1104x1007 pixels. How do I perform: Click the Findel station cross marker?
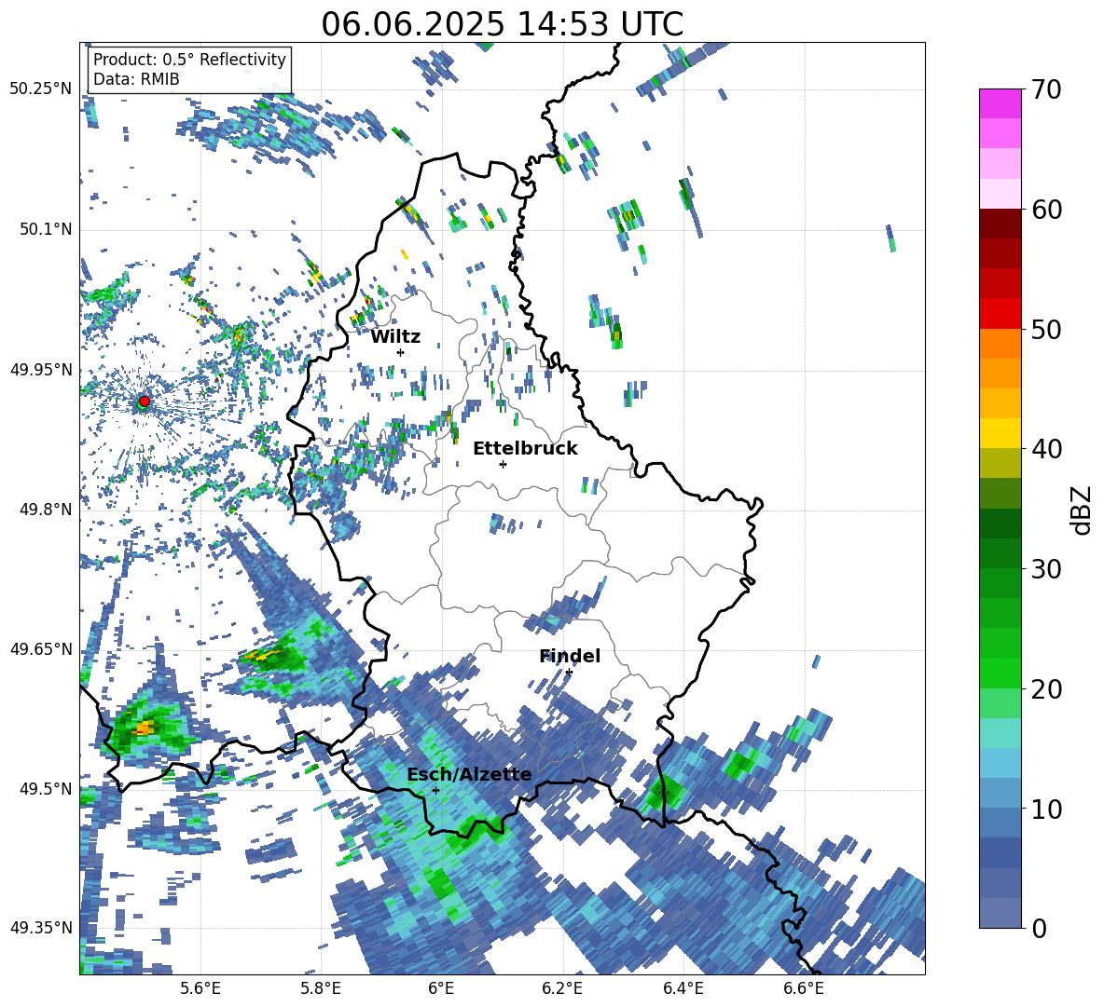coord(569,673)
